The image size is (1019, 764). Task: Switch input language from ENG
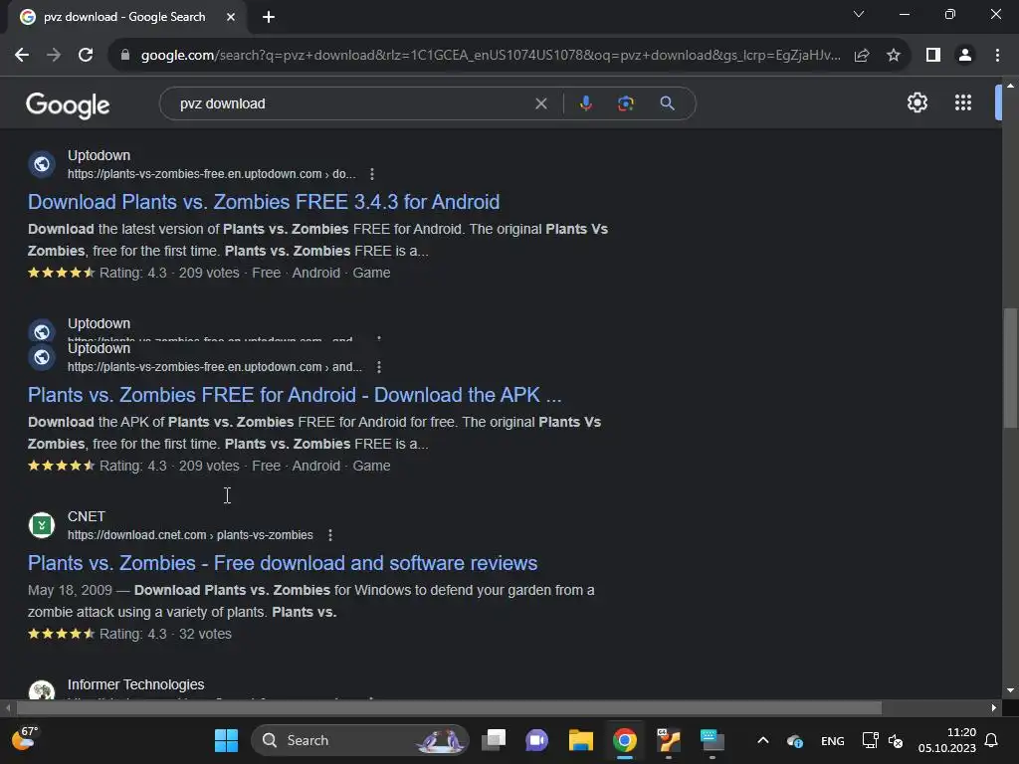click(833, 741)
